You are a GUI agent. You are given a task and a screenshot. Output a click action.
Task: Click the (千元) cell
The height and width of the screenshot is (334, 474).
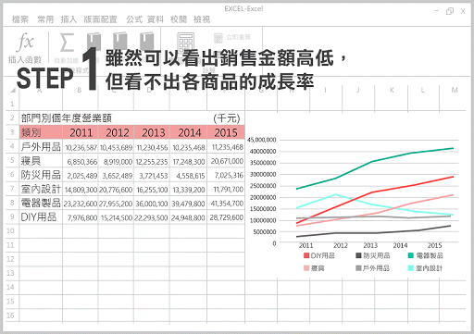227,118
